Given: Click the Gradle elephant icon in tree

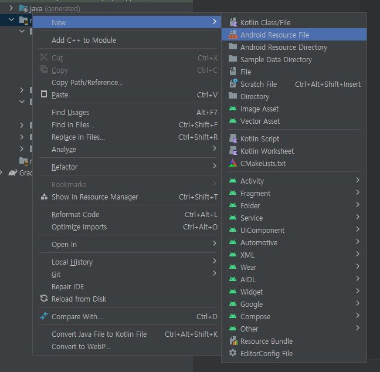Looking at the screenshot, I should click(13, 173).
